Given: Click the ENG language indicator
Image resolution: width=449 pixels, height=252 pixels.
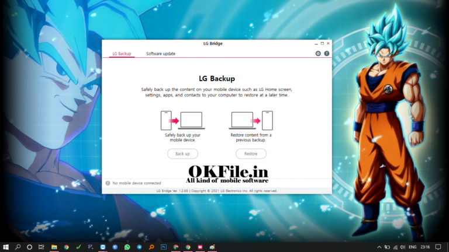Looking at the screenshot, I should (x=412, y=247).
